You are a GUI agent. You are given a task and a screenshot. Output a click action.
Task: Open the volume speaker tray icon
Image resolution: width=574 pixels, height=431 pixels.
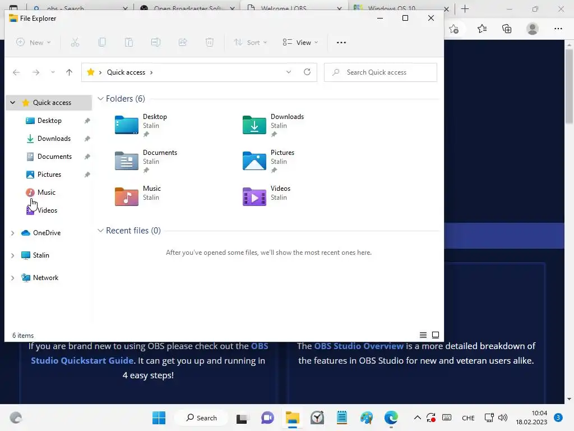503,418
